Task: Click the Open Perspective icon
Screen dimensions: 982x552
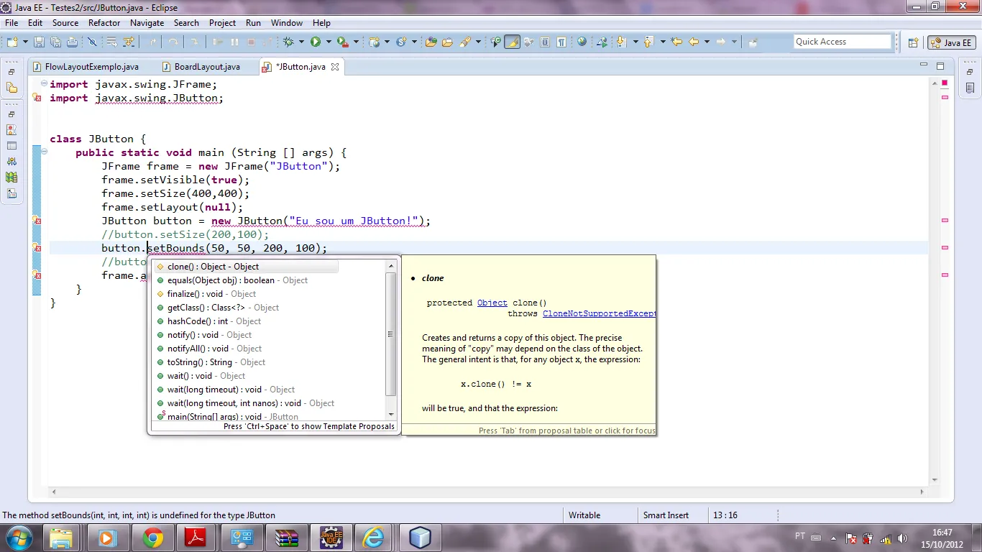Action: pos(913,42)
